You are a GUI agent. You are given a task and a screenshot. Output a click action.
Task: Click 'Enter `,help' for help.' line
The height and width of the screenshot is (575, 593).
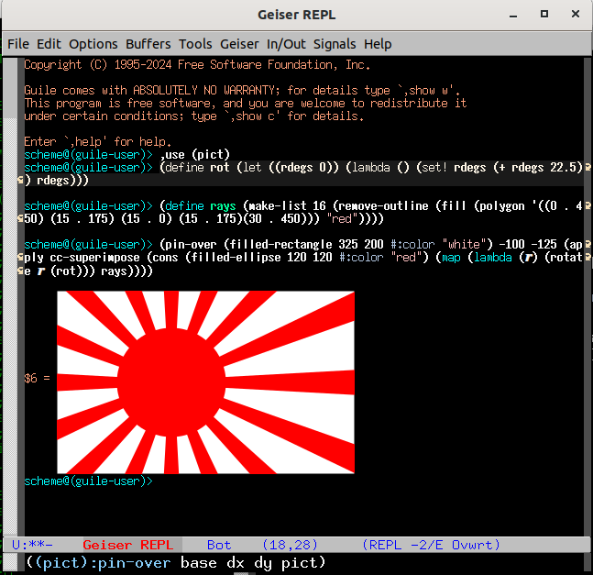click(97, 141)
